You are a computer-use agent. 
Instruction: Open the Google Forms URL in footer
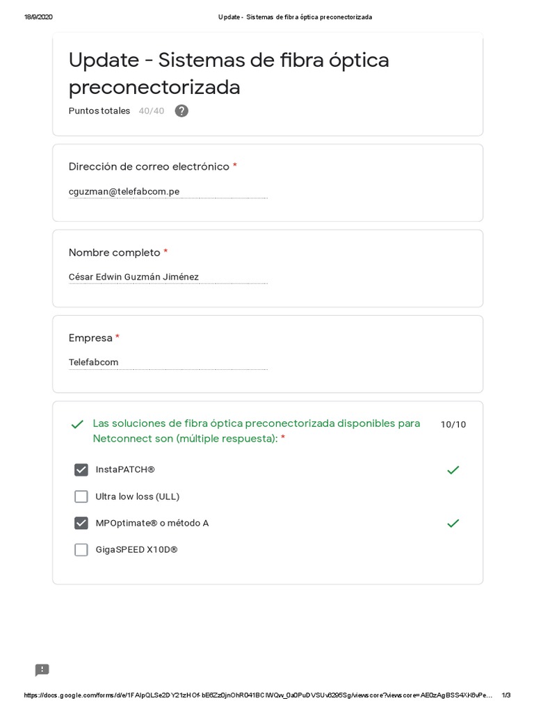[257, 695]
